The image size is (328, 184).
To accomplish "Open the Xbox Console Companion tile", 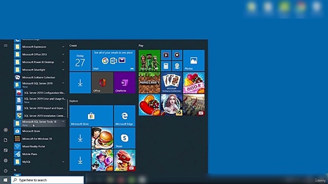I will 149,60.
